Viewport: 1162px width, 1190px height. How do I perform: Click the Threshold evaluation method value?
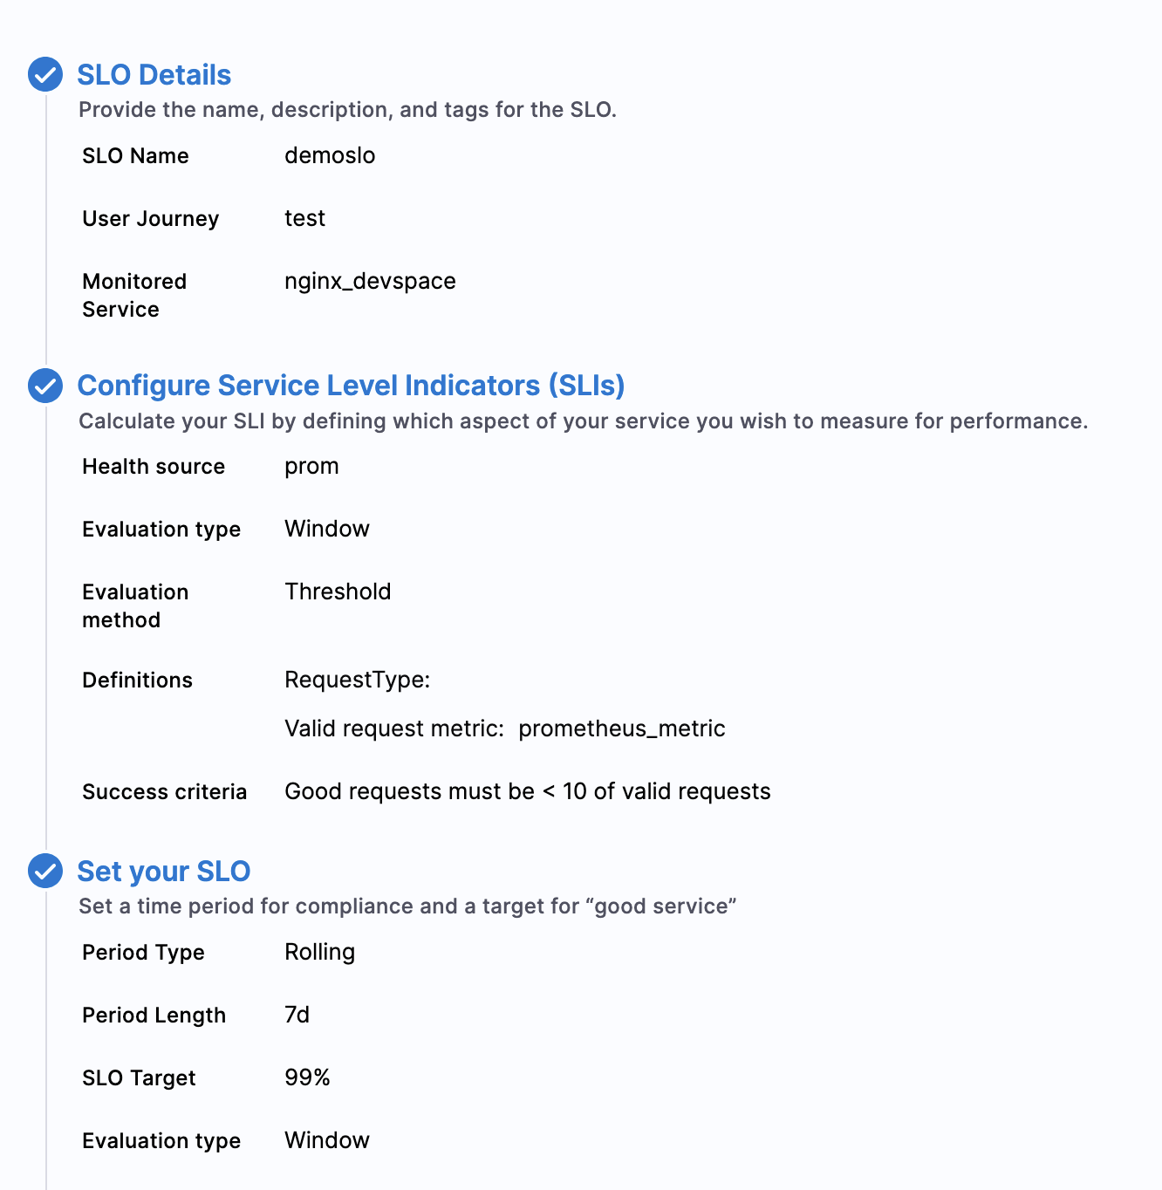(338, 592)
